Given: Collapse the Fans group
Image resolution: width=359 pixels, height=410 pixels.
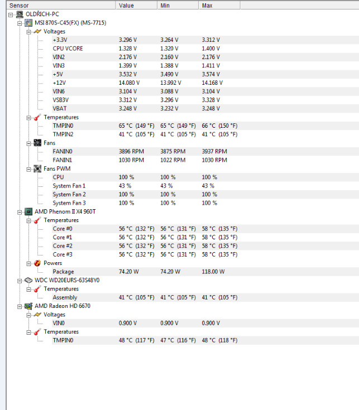Looking at the screenshot, I should coord(29,143).
